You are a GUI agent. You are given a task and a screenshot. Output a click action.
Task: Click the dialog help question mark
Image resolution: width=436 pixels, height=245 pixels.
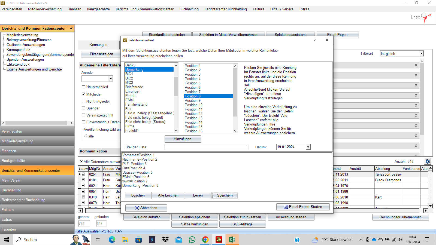[x=315, y=40]
